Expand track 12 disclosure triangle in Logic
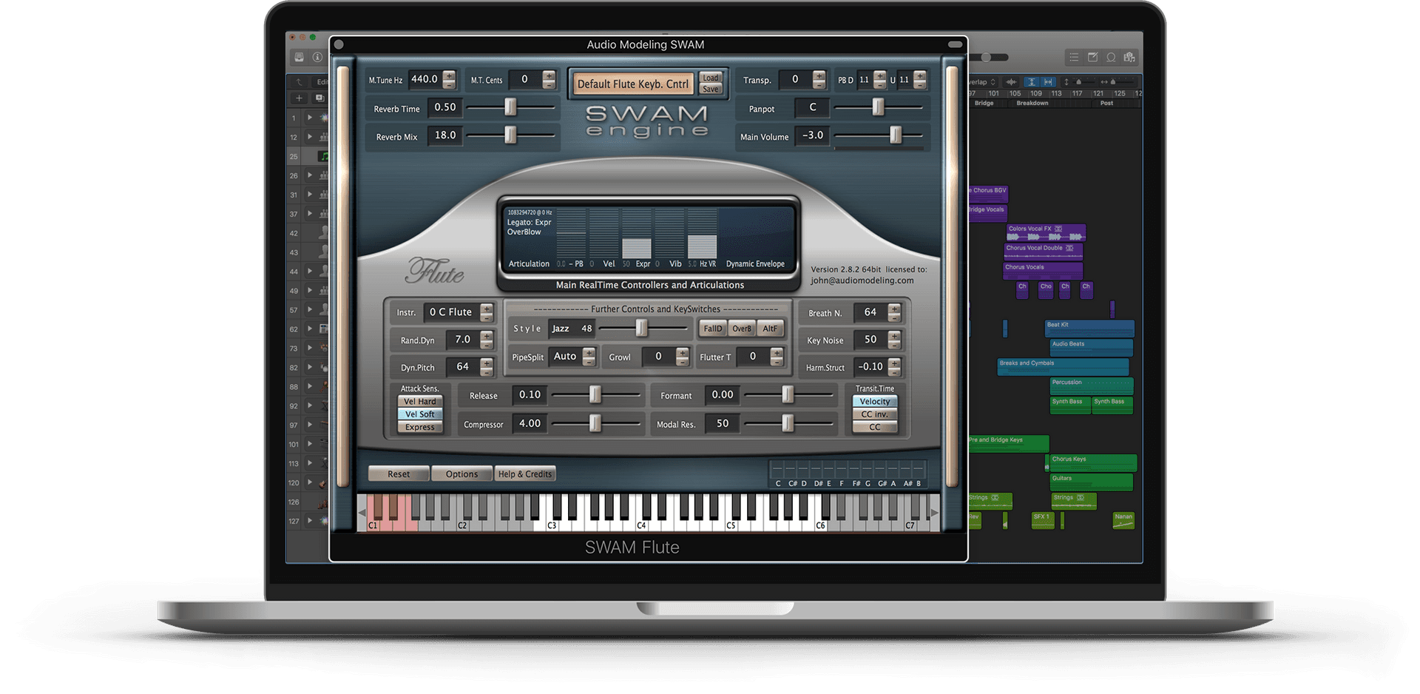The image size is (1420, 694). point(310,137)
